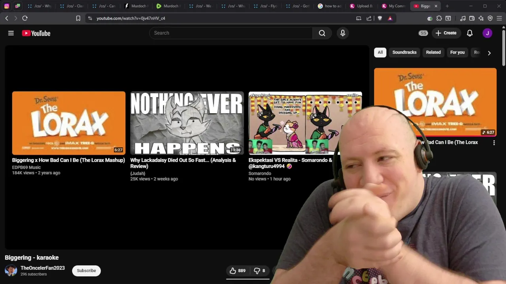Open TheOncelerFan2023 channel avatar
The image size is (506, 284).
point(11,271)
